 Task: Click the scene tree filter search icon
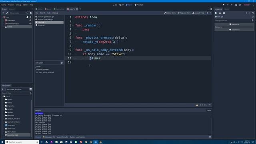coord(26,13)
